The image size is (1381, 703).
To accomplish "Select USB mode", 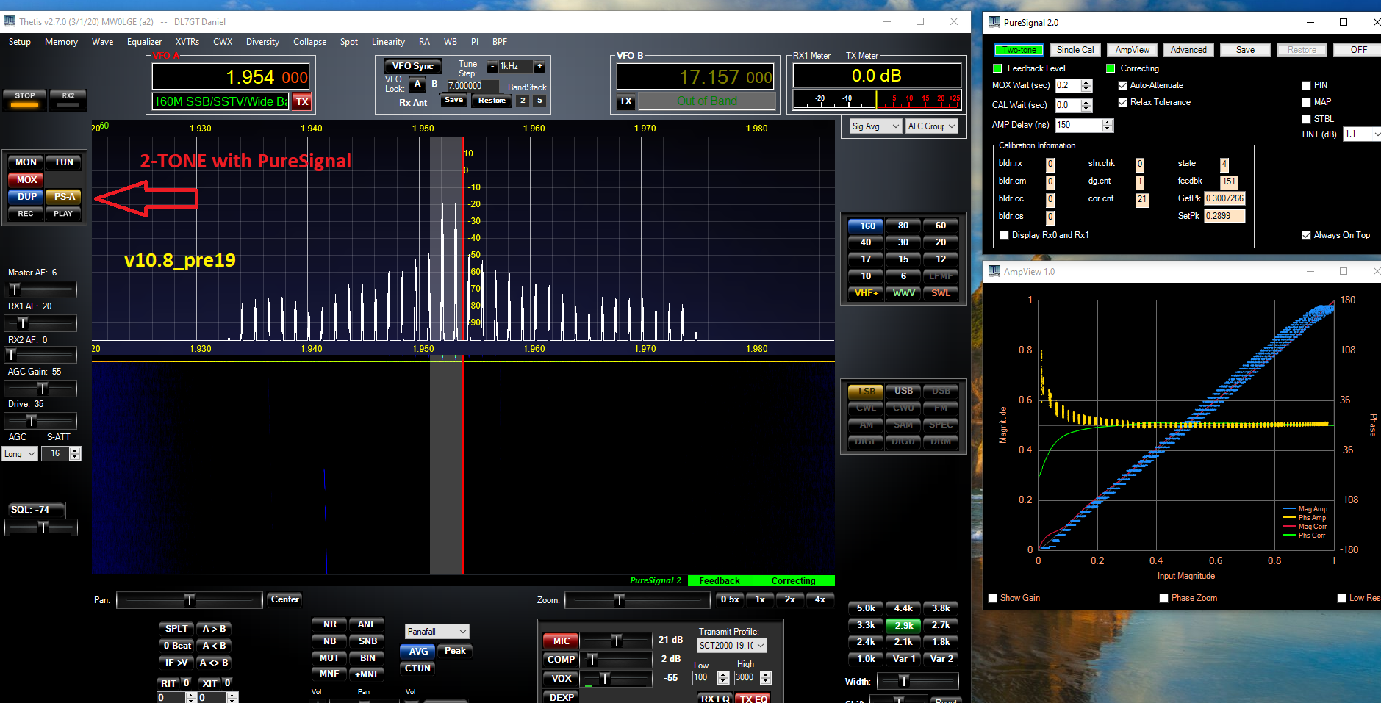I will click(x=903, y=392).
